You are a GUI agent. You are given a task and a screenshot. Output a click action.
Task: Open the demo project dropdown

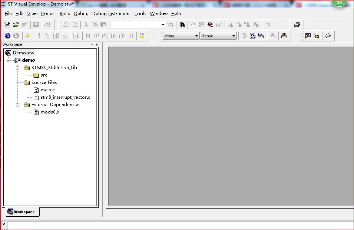[196, 36]
